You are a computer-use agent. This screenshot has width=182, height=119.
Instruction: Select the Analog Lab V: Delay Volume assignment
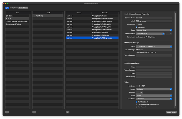(x=92, y=21)
